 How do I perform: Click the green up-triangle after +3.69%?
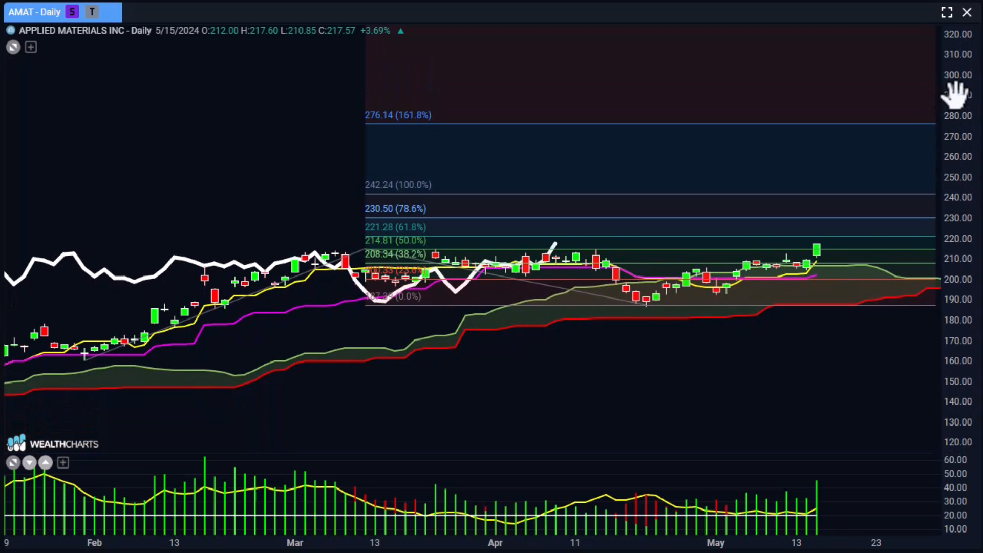click(401, 31)
